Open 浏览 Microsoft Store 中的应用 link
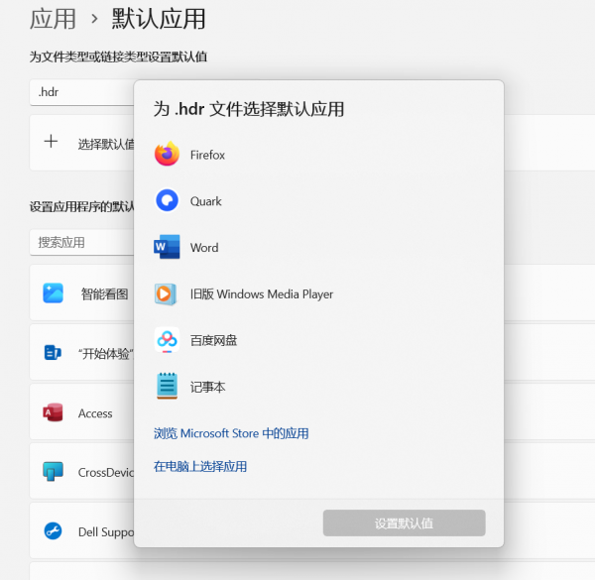This screenshot has width=595, height=580. 231,433
